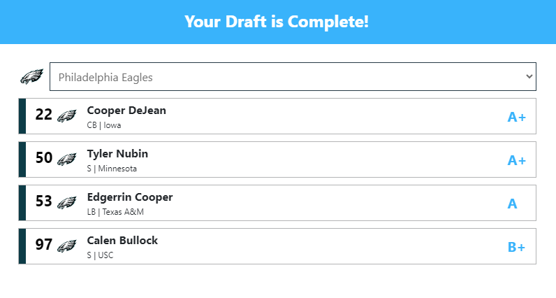The height and width of the screenshot is (298, 556).
Task: Click the pick number 22
Action: coord(44,115)
